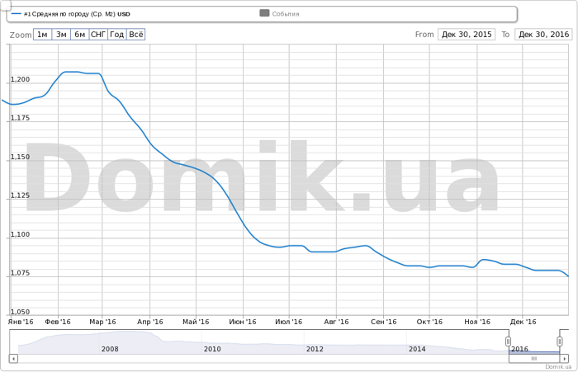This screenshot has width=578, height=372.
Task: Click the navigator scrollbar thumb
Action: 534,358
